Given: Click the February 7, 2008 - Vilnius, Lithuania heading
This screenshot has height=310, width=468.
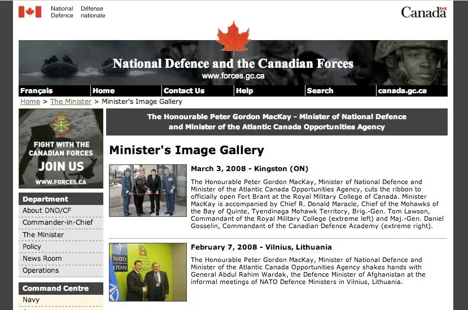Looking at the screenshot, I should [x=261, y=247].
